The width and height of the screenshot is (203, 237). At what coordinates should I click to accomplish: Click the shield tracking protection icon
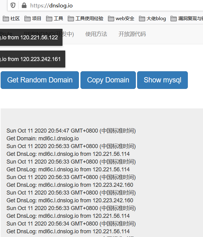pos(13,6)
